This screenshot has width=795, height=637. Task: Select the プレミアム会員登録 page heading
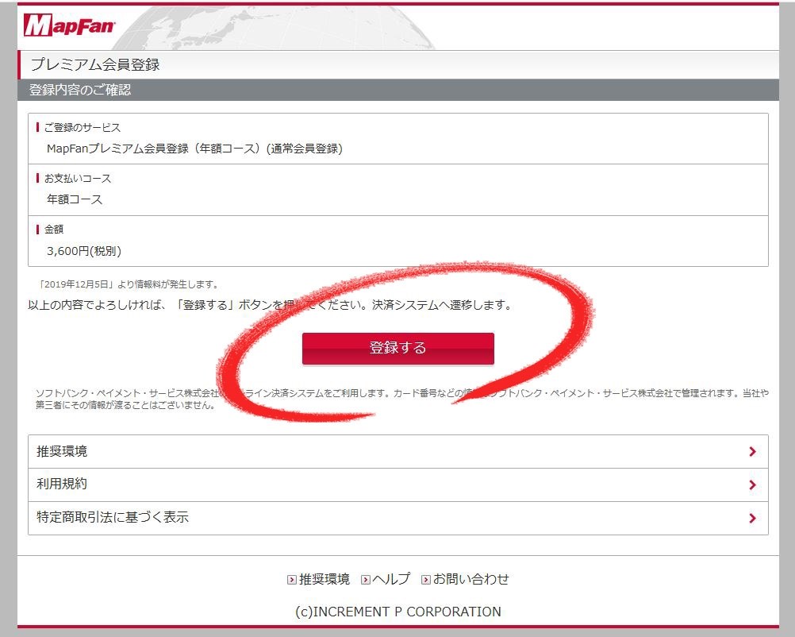(95, 64)
